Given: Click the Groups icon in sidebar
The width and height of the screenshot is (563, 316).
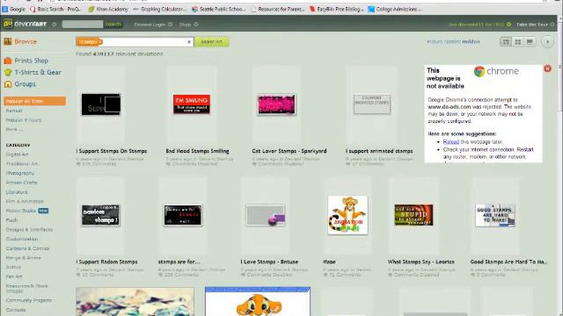Looking at the screenshot, I should click(8, 84).
